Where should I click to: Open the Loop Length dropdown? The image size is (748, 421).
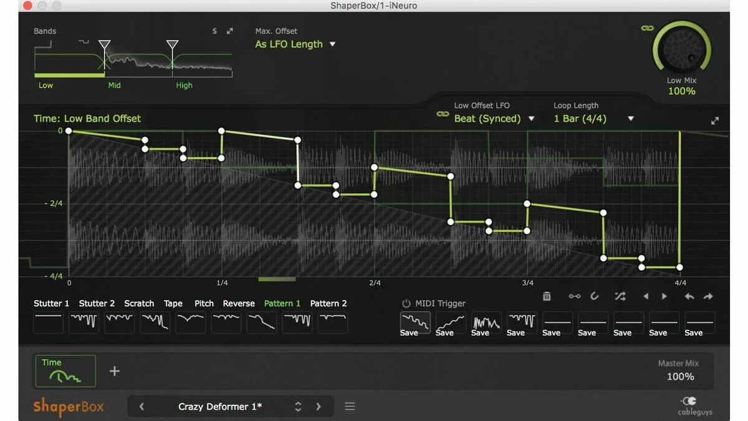[593, 119]
